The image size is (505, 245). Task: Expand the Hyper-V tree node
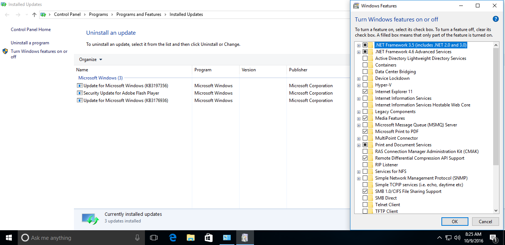[x=359, y=85]
